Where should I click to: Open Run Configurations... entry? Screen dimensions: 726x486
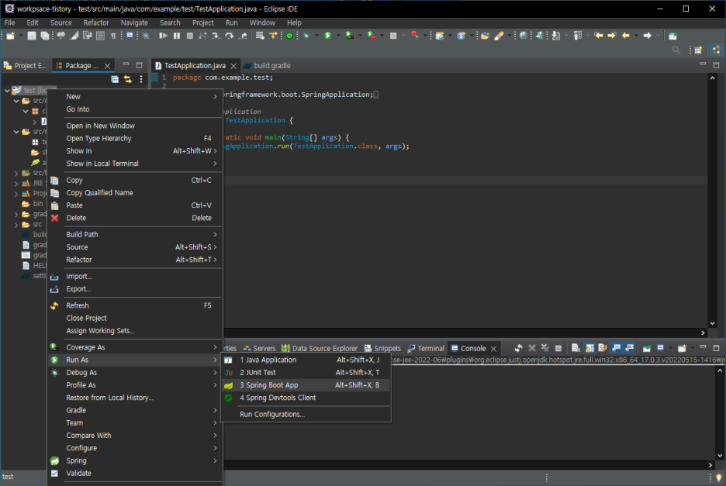pos(306,414)
